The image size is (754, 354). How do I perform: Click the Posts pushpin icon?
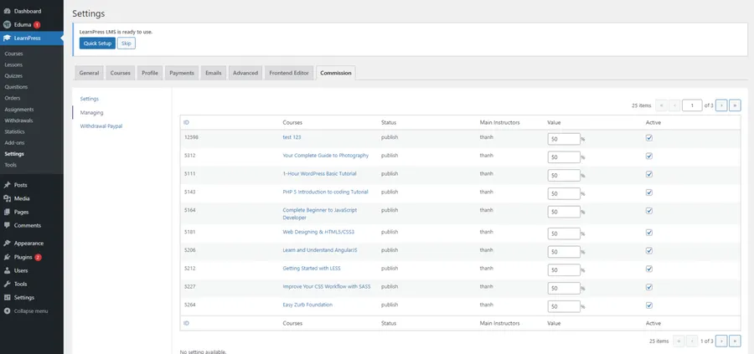pyautogui.click(x=7, y=185)
